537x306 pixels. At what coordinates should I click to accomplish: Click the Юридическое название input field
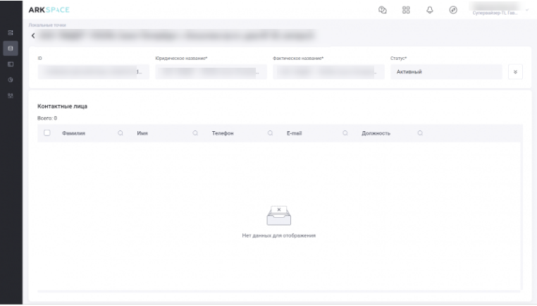[211, 72]
